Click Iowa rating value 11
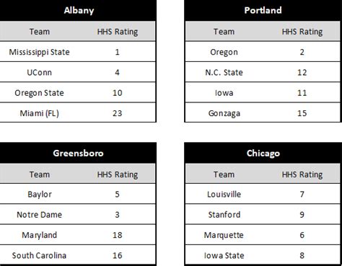The image size is (342, 266). (302, 93)
